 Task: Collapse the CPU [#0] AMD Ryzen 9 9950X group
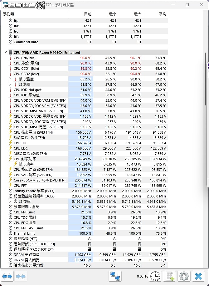(x=5, y=53)
